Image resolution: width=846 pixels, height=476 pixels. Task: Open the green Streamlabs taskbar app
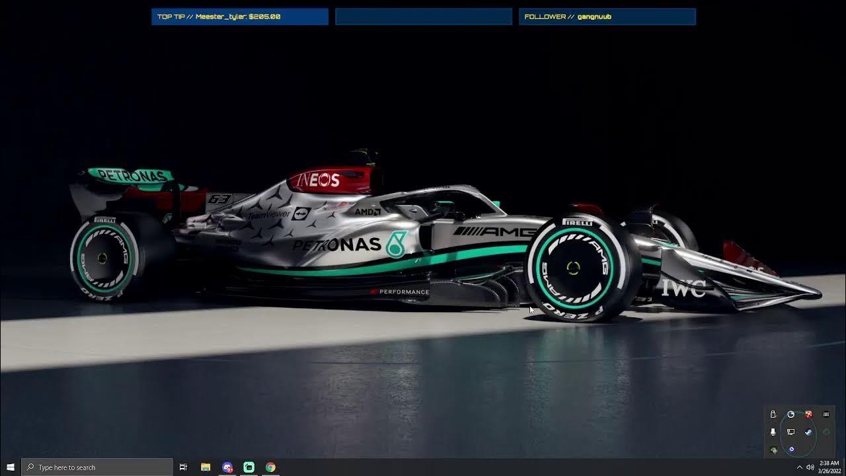249,467
